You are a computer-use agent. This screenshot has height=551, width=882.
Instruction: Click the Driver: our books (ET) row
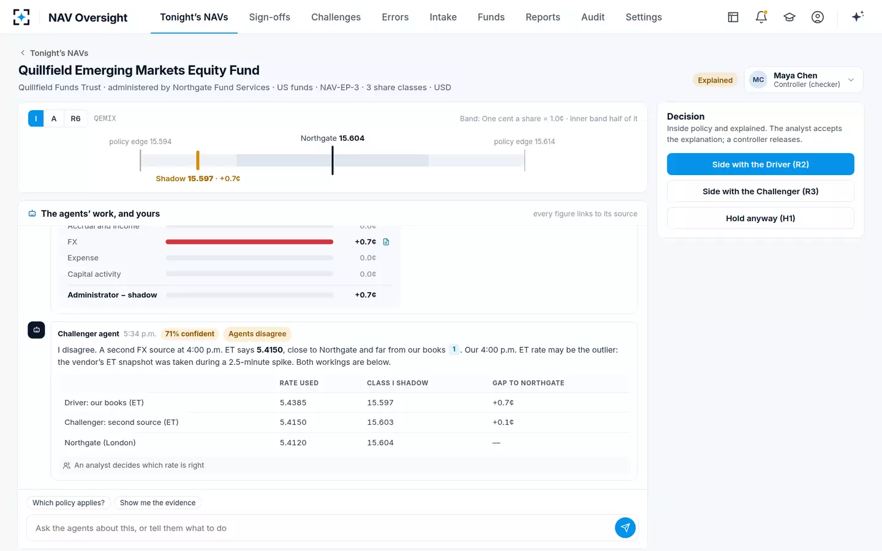[344, 403]
